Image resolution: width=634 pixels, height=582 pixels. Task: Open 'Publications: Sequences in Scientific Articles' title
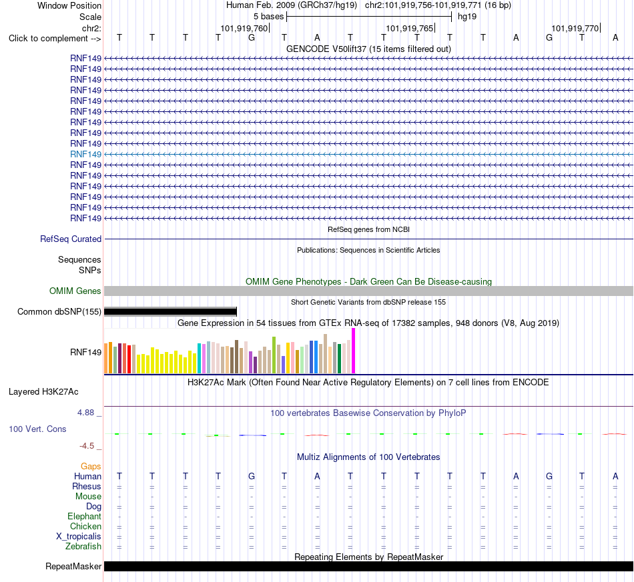[x=368, y=250]
